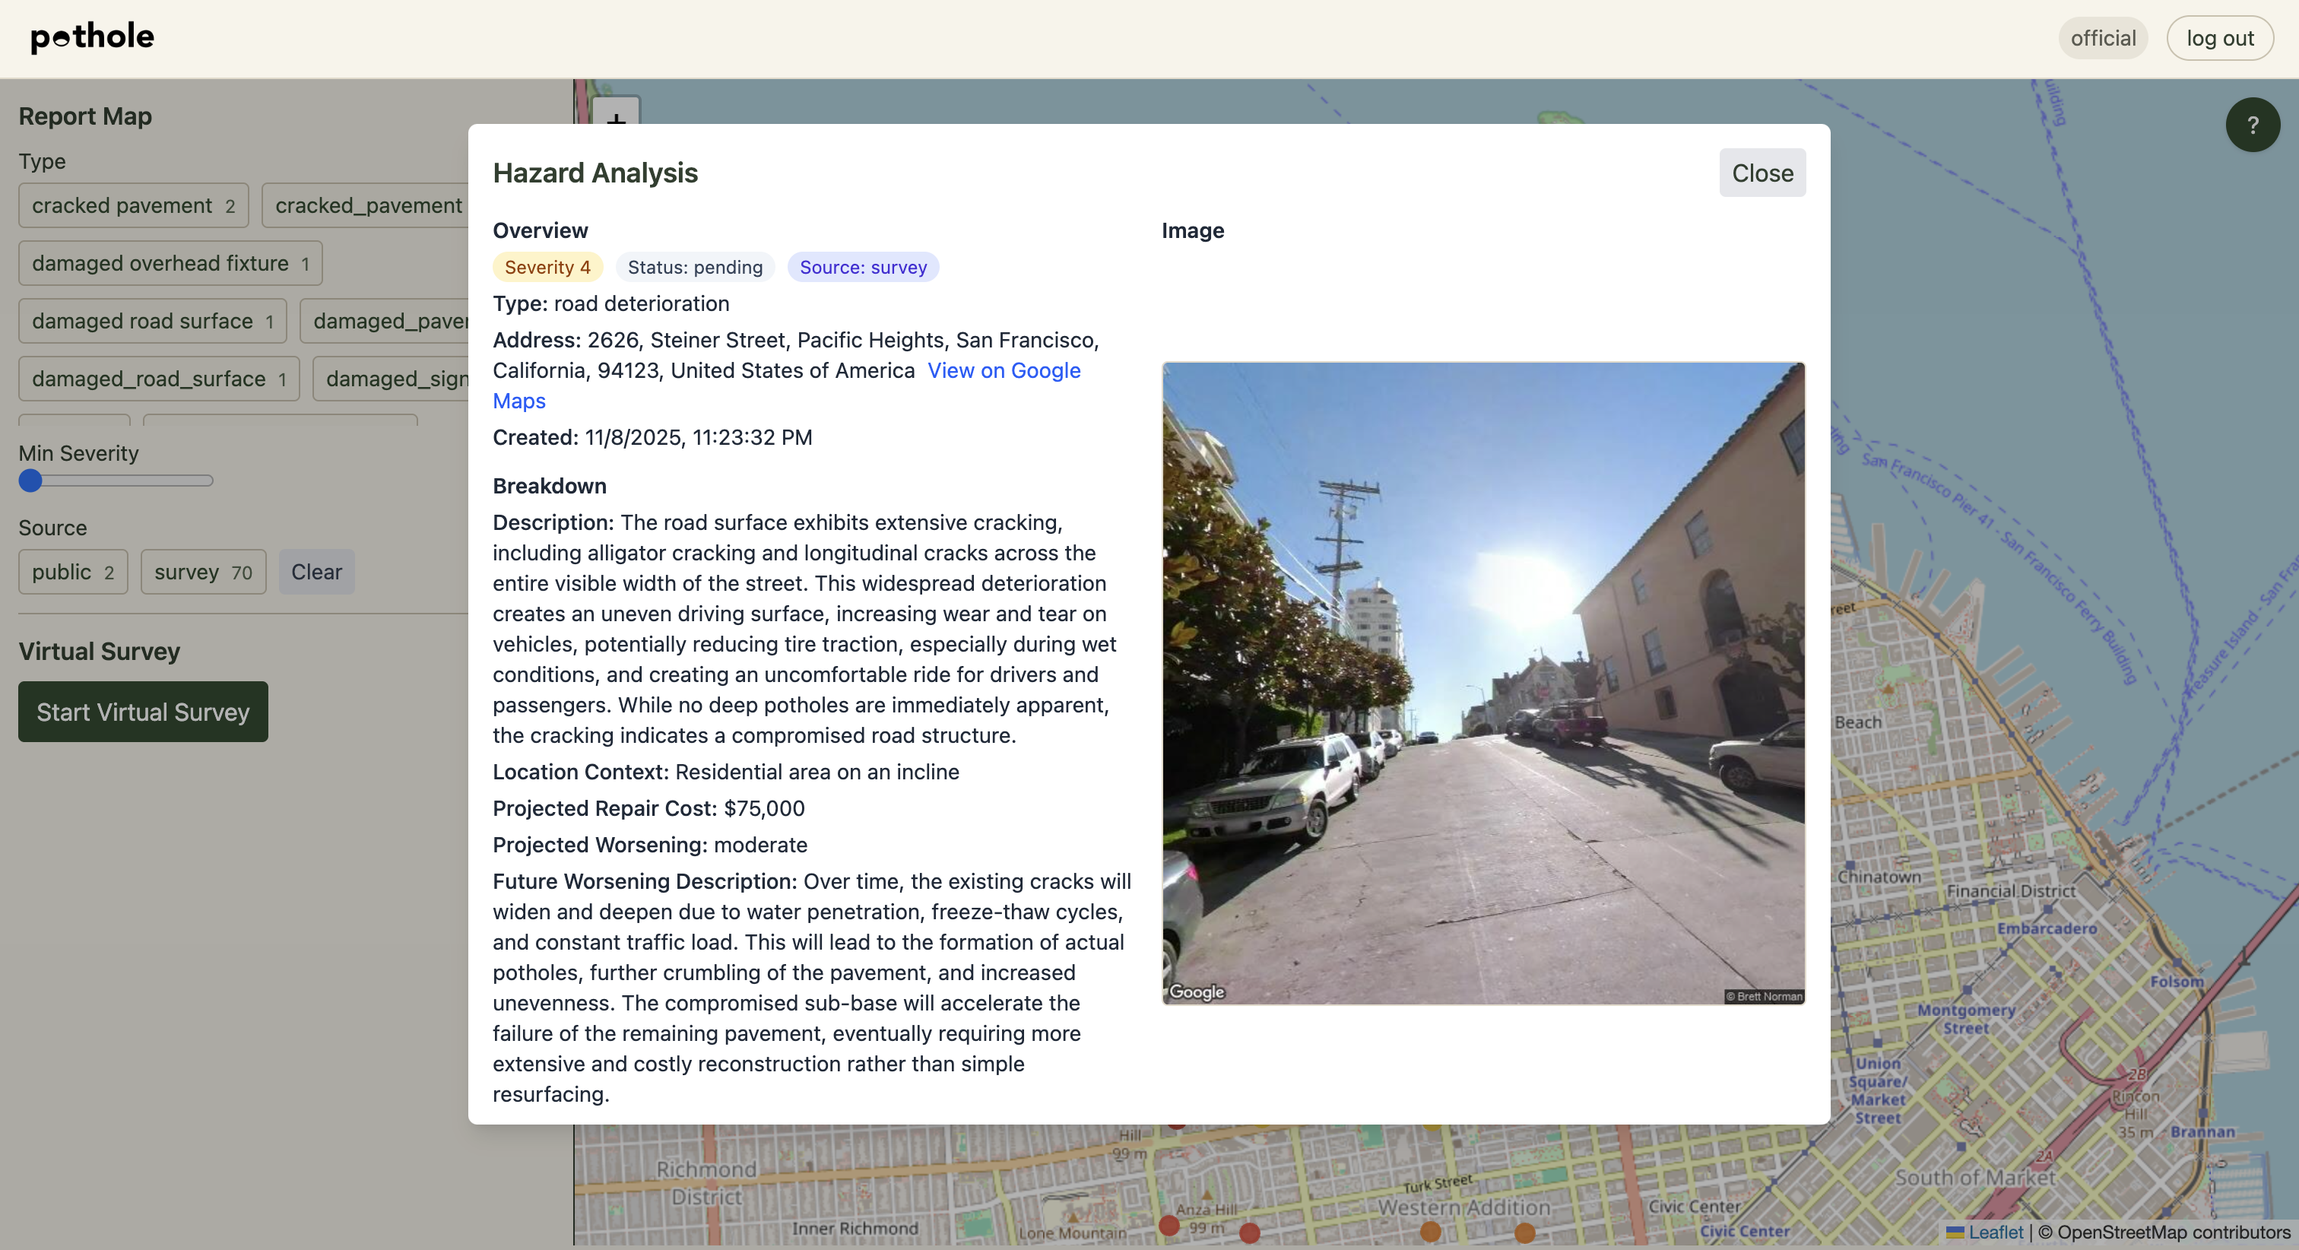Viewport: 2299px width, 1250px height.
Task: Click the 'official' role badge
Action: (2102, 38)
